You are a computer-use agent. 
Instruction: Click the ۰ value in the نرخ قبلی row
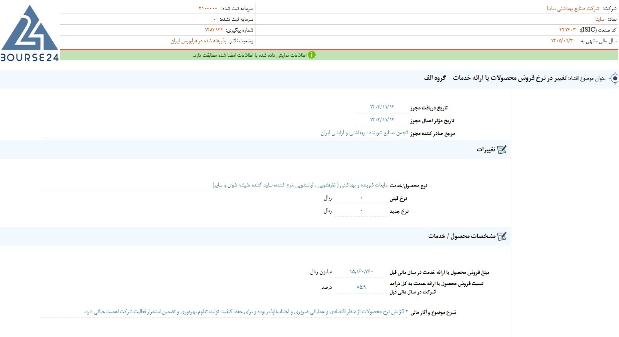coord(362,198)
